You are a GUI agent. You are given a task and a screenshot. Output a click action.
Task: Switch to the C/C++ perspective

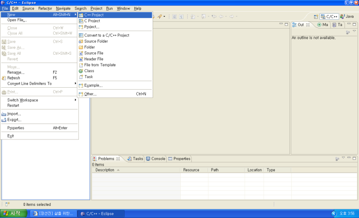pyautogui.click(x=329, y=16)
